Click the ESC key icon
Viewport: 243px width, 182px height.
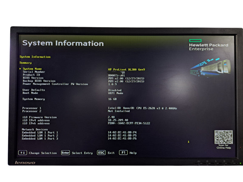[101, 153]
